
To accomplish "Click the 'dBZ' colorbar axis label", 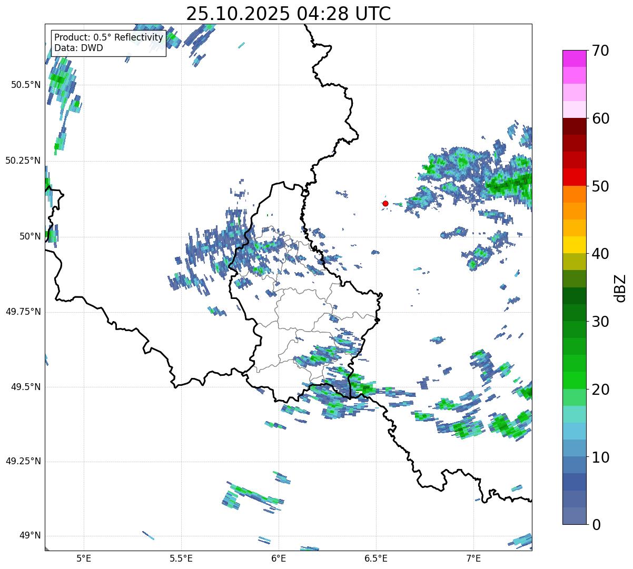I will (x=620, y=287).
